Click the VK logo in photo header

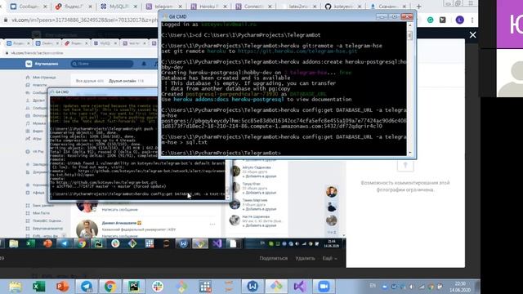click(29, 64)
